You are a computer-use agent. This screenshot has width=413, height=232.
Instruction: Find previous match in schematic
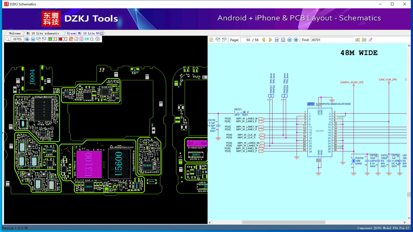(x=357, y=40)
